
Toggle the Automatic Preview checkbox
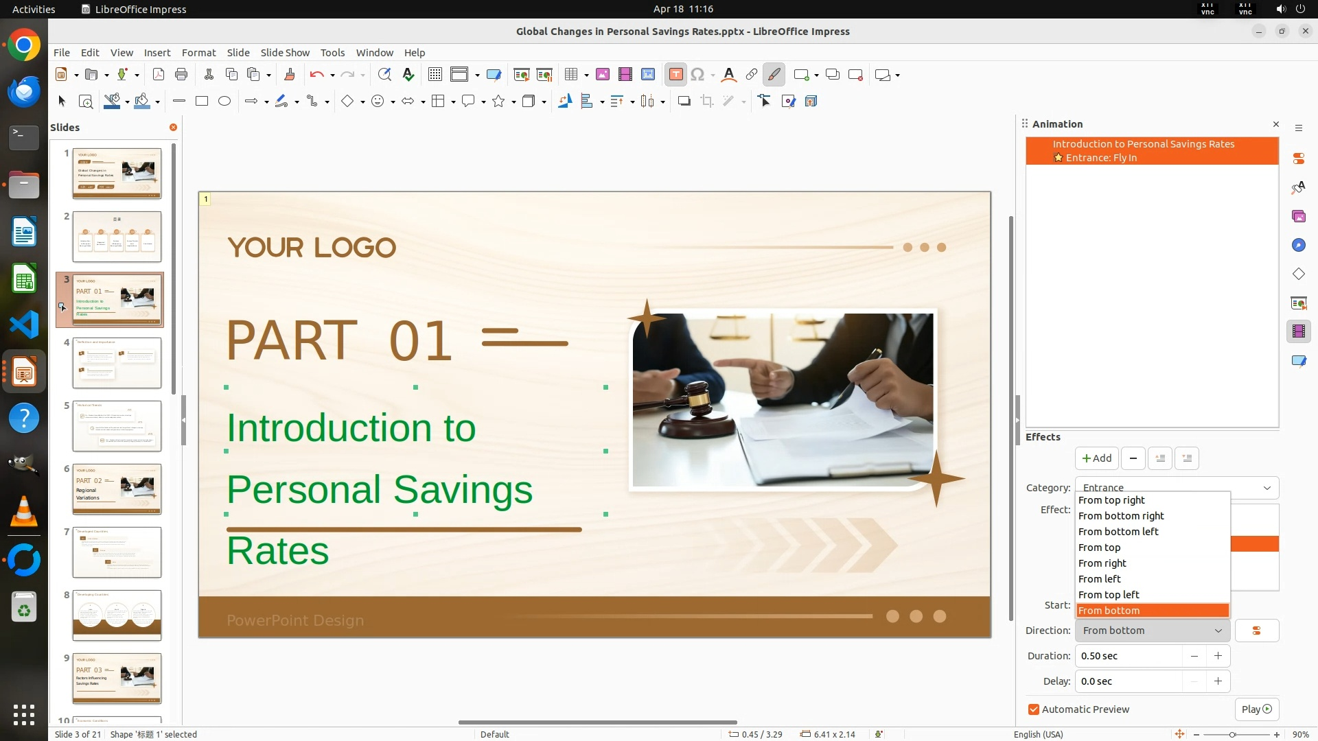pos(1034,709)
